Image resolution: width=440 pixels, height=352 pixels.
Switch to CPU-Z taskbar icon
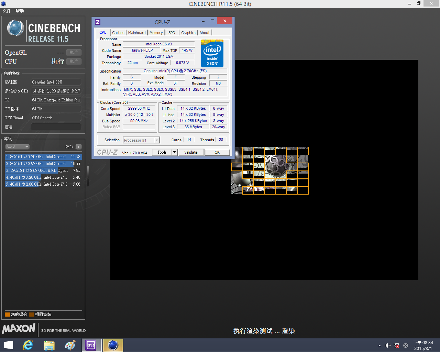(x=91, y=345)
